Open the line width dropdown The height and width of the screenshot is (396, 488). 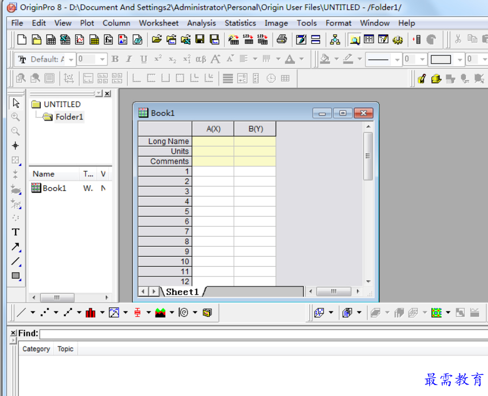(422, 59)
